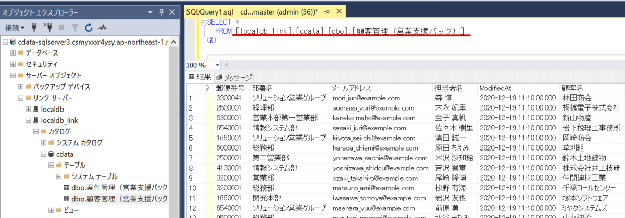This screenshot has height=218, width=625.
Task: Click the disconnect plug icon with red X
Action: (48, 27)
